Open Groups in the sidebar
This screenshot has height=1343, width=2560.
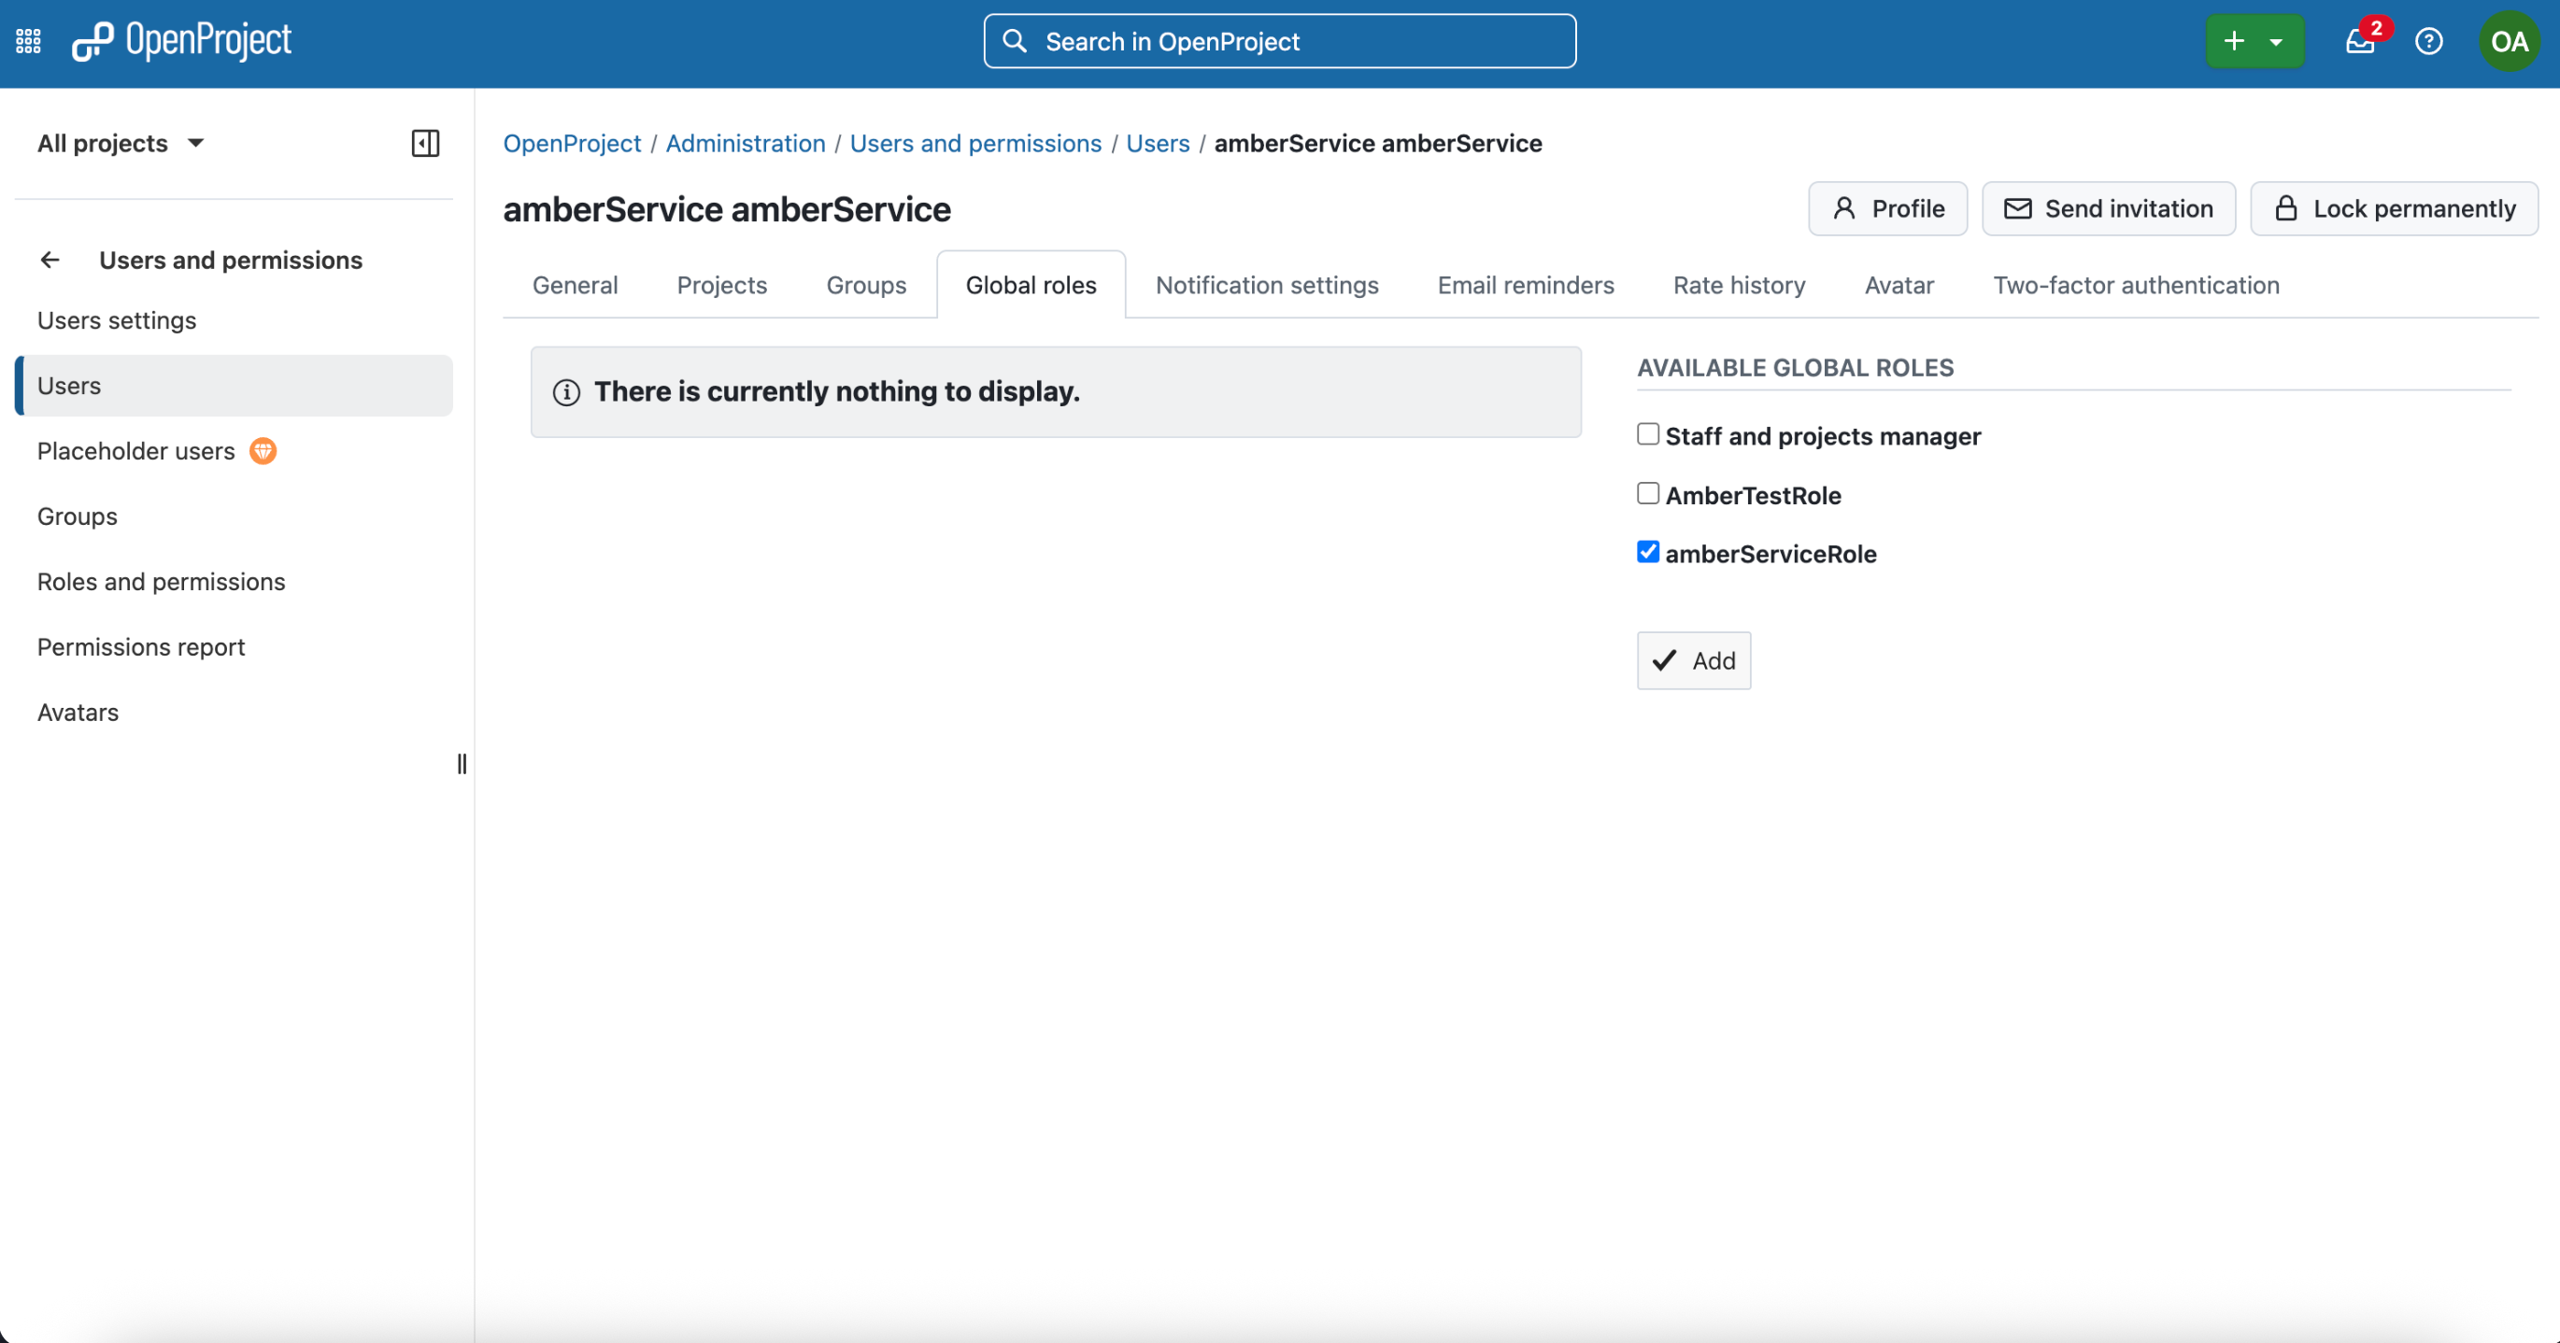[x=234, y=516]
